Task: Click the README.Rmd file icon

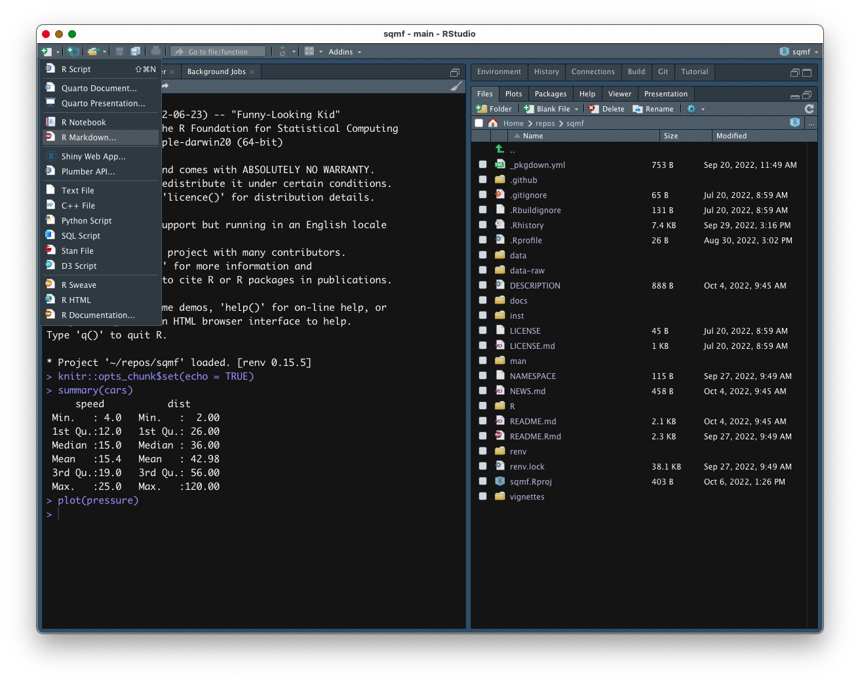Action: [x=499, y=436]
